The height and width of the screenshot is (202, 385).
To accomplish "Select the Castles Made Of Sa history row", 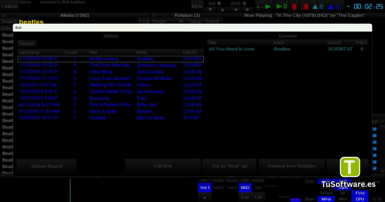I will tap(111, 91).
